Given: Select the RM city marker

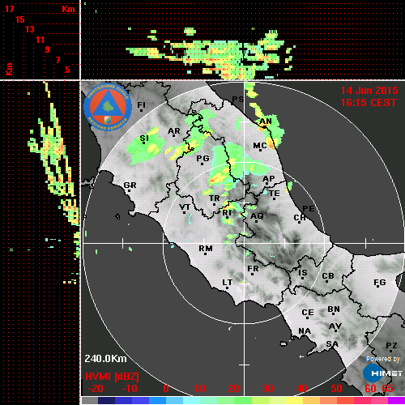Looking at the screenshot, I should click(206, 254).
